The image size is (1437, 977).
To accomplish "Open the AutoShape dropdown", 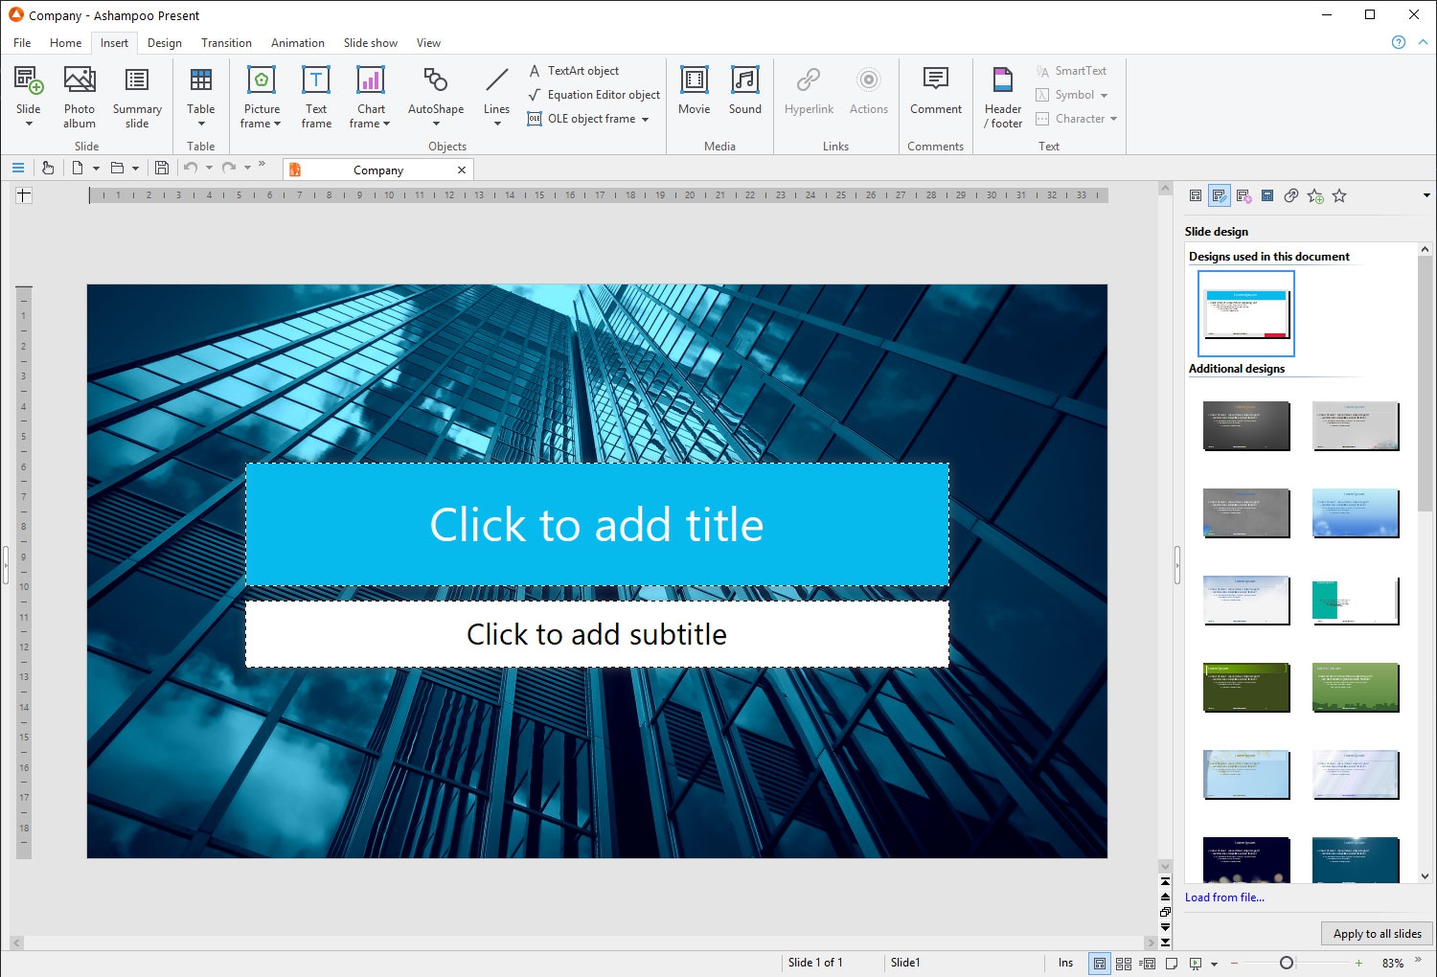I will [x=436, y=124].
